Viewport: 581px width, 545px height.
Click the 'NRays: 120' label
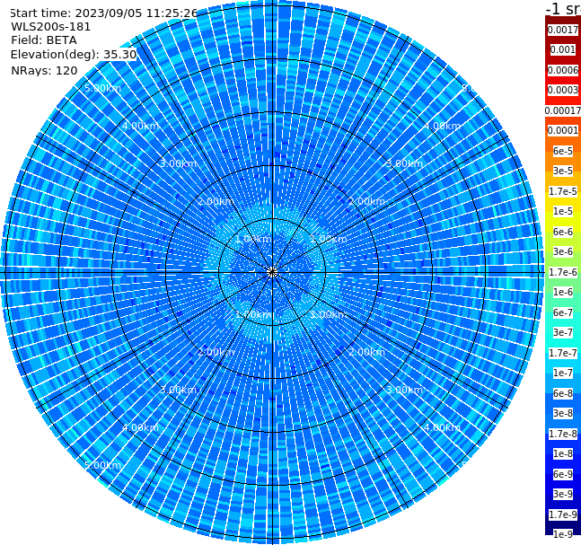tap(44, 70)
